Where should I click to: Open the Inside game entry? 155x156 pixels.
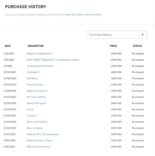30,109
